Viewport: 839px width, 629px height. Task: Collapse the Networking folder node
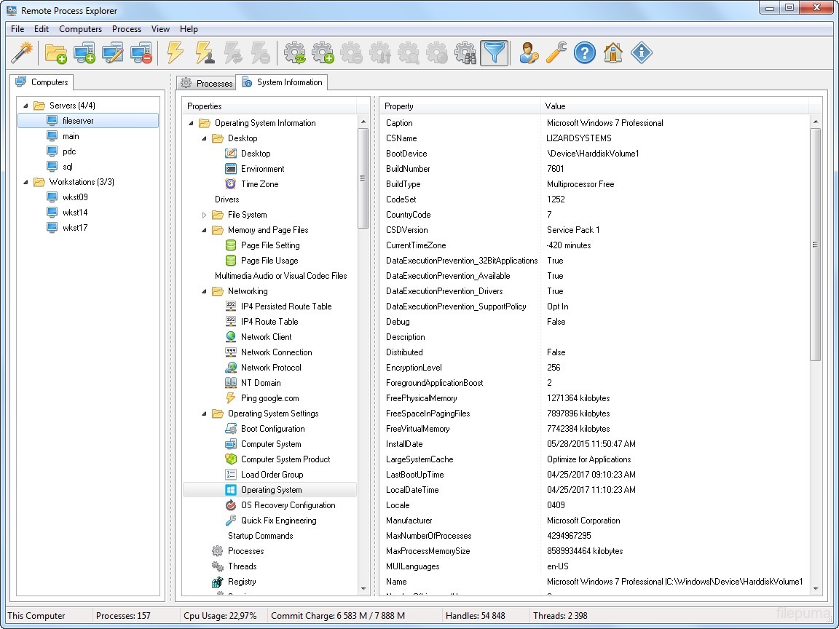point(205,291)
